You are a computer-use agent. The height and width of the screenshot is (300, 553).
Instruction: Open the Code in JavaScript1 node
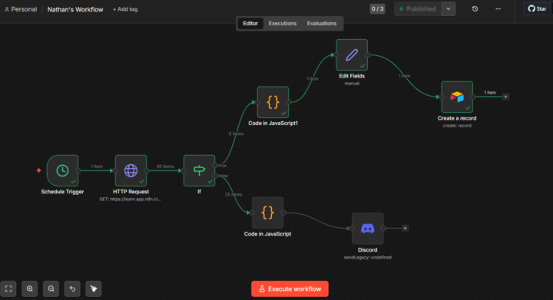(273, 102)
